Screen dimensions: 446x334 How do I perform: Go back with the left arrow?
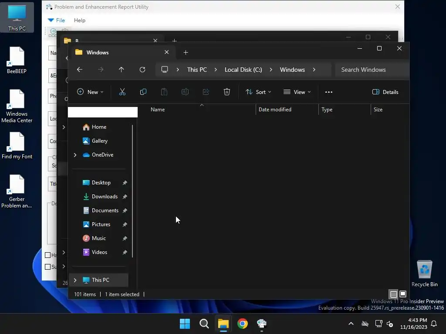80,70
